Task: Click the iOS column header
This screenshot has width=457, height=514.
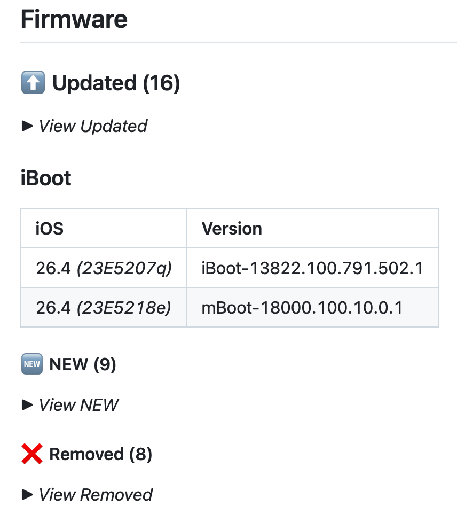Action: click(x=50, y=229)
